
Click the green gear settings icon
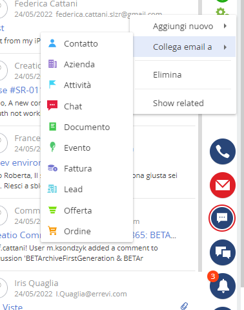click(221, 12)
